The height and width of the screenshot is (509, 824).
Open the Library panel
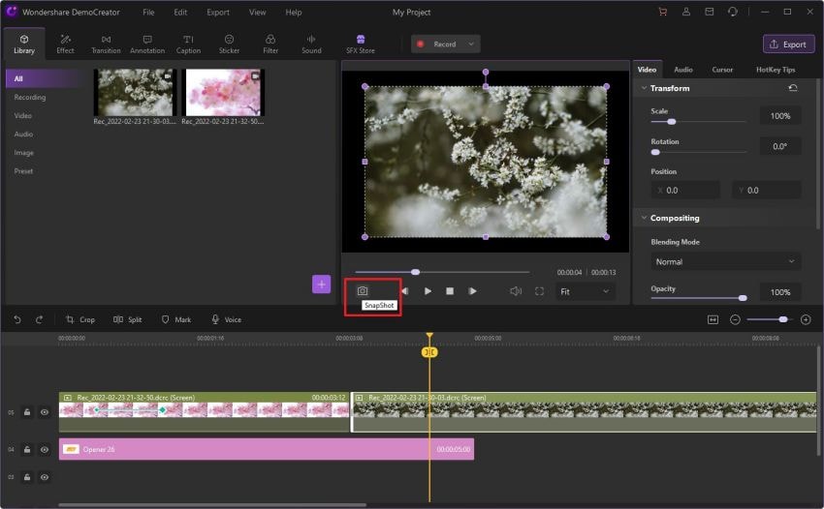24,45
